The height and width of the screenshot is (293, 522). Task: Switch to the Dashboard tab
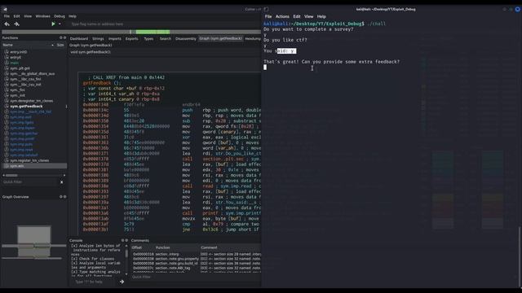(79, 39)
